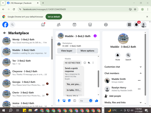This screenshot has height=113, width=151.
Task: Click Maddie Smith chat member name
Action: pos(119,79)
